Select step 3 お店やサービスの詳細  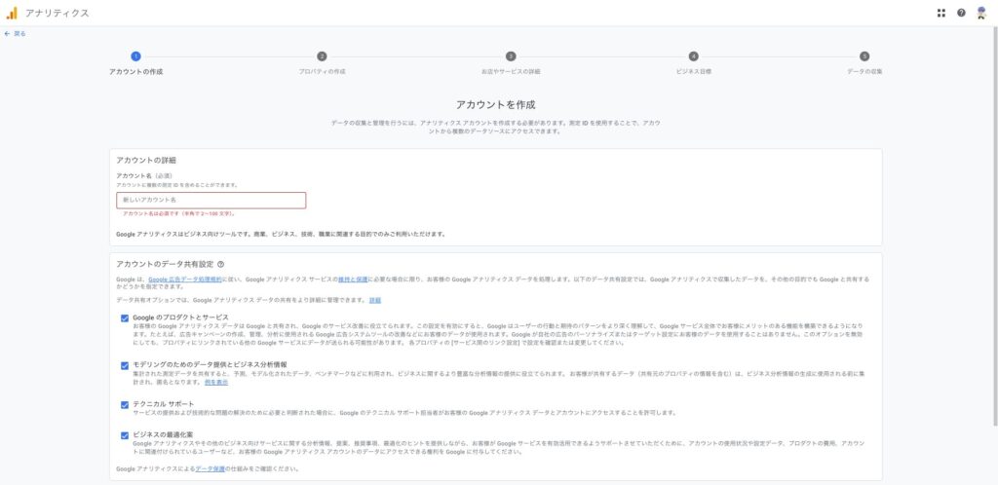click(x=511, y=63)
